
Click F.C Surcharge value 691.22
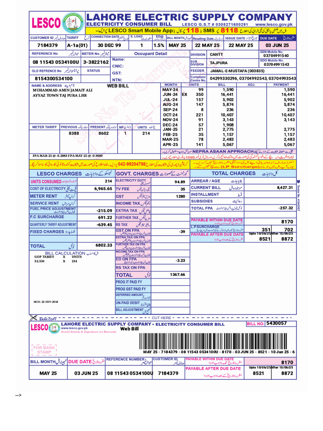coord(105,218)
